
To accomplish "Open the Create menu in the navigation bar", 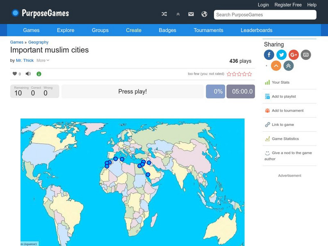I will (134, 30).
